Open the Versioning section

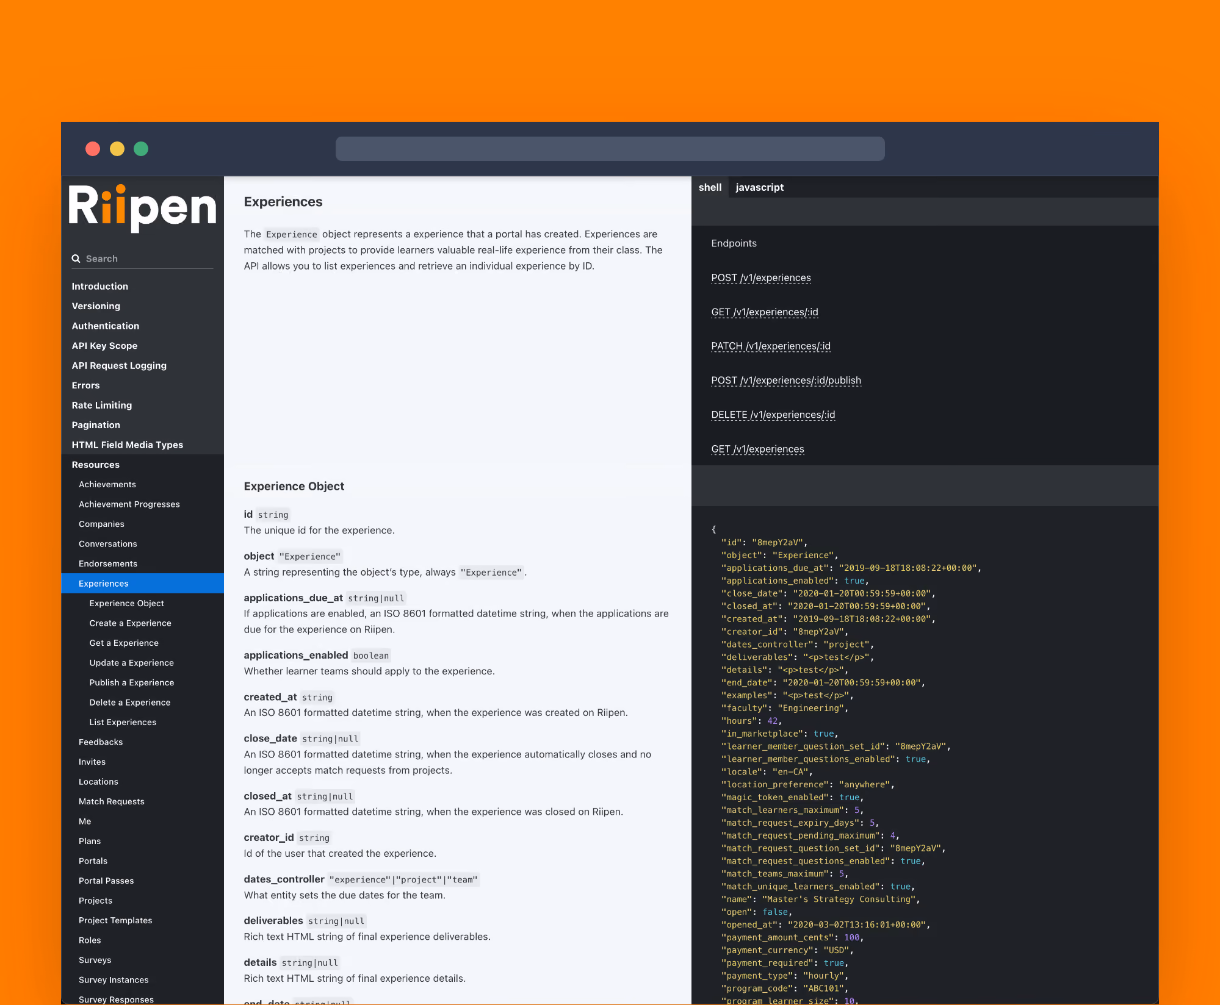click(x=96, y=306)
